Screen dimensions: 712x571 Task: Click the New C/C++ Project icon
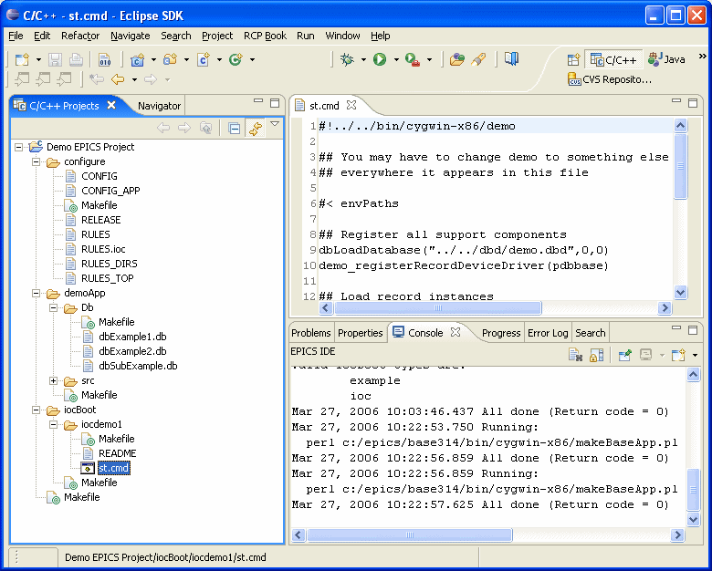point(137,59)
